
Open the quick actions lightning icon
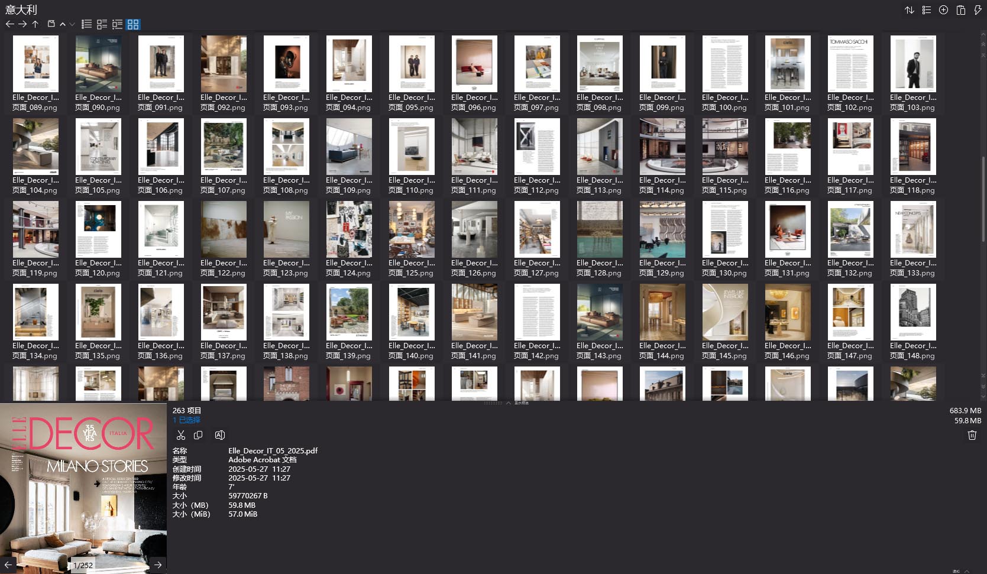tap(978, 10)
